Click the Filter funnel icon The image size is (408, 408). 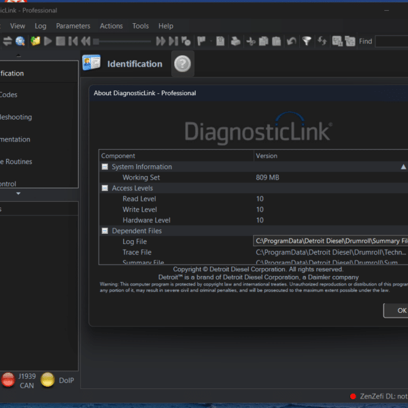pyautogui.click(x=307, y=41)
